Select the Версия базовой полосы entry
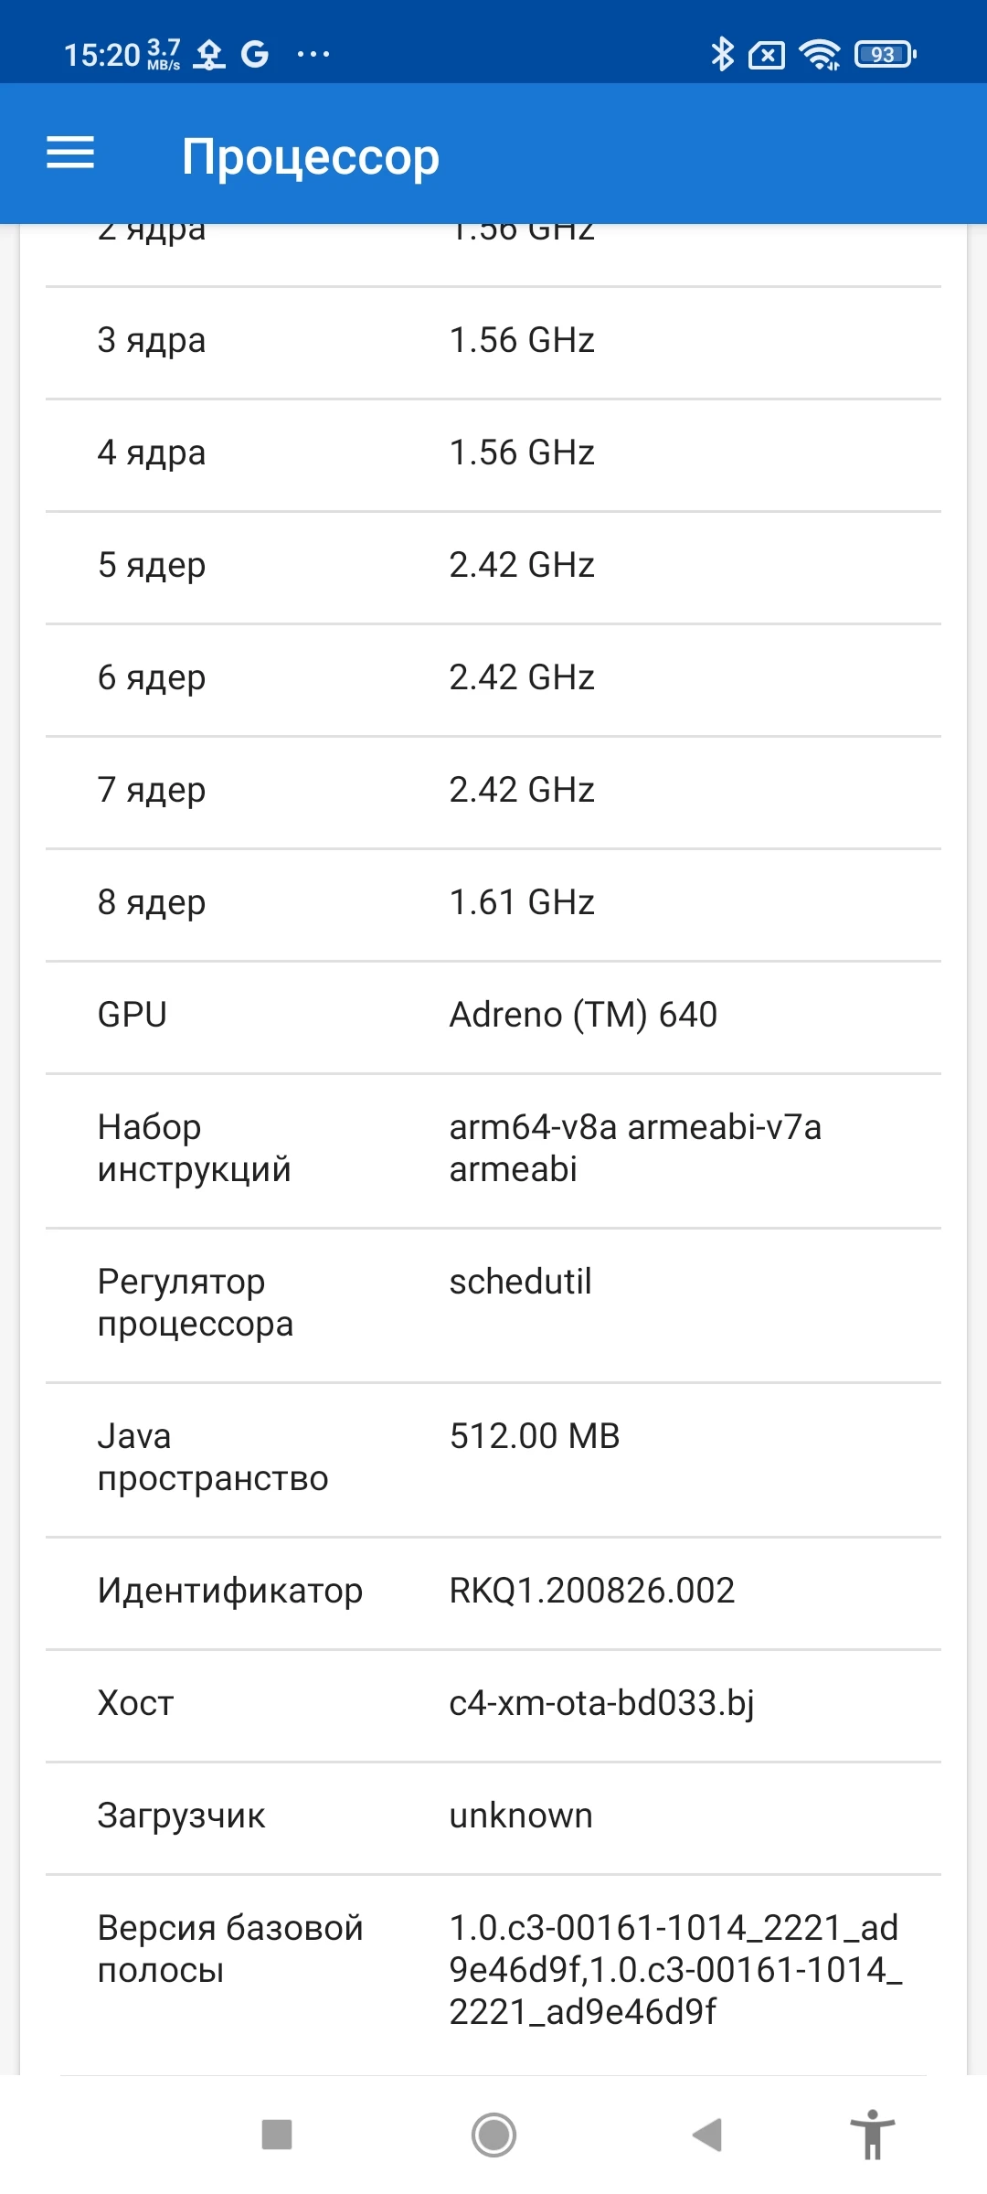 coord(493,1969)
